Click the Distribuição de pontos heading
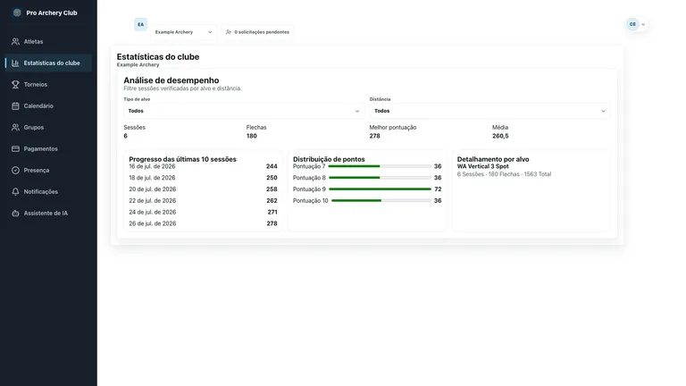686x386 pixels. [329, 159]
